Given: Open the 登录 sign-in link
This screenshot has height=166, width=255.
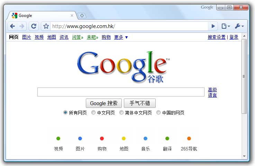Looking at the screenshot, I should click(x=234, y=37).
